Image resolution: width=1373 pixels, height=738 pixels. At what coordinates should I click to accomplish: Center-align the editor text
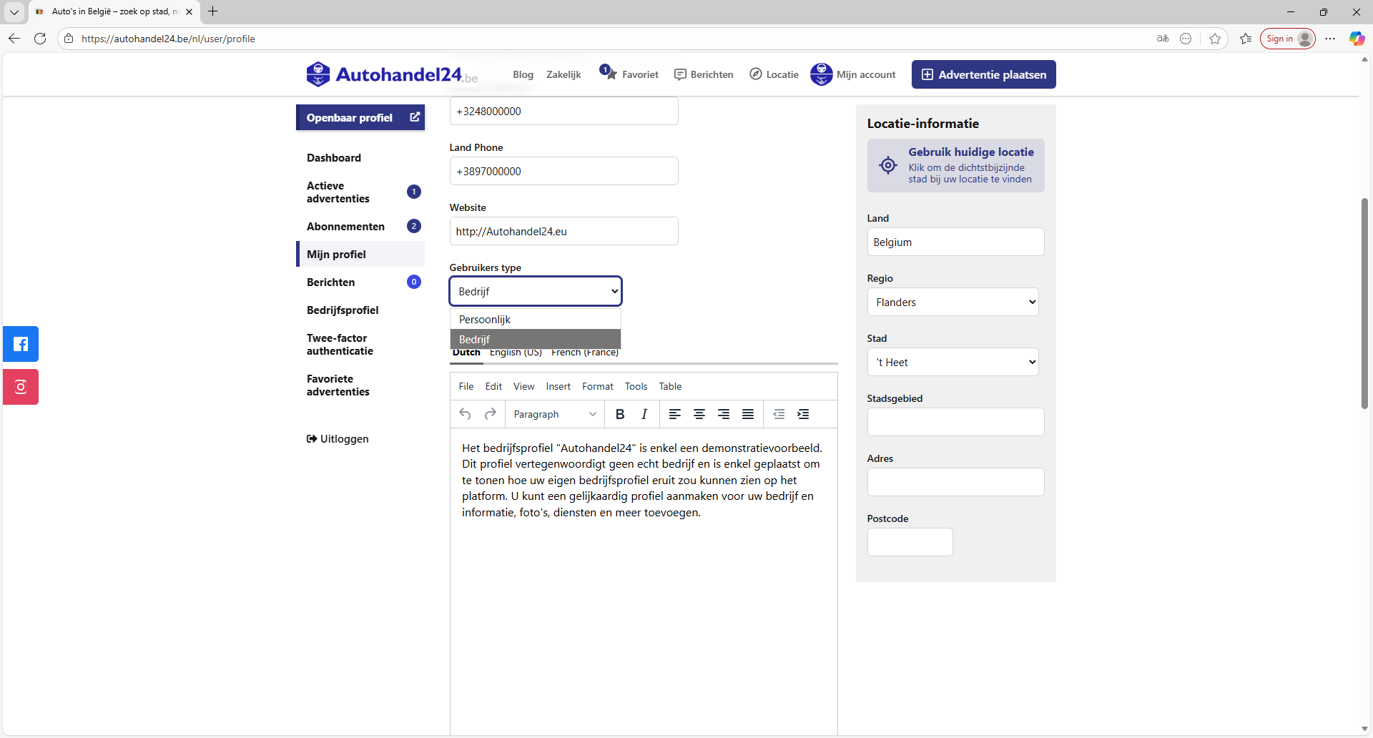699,414
